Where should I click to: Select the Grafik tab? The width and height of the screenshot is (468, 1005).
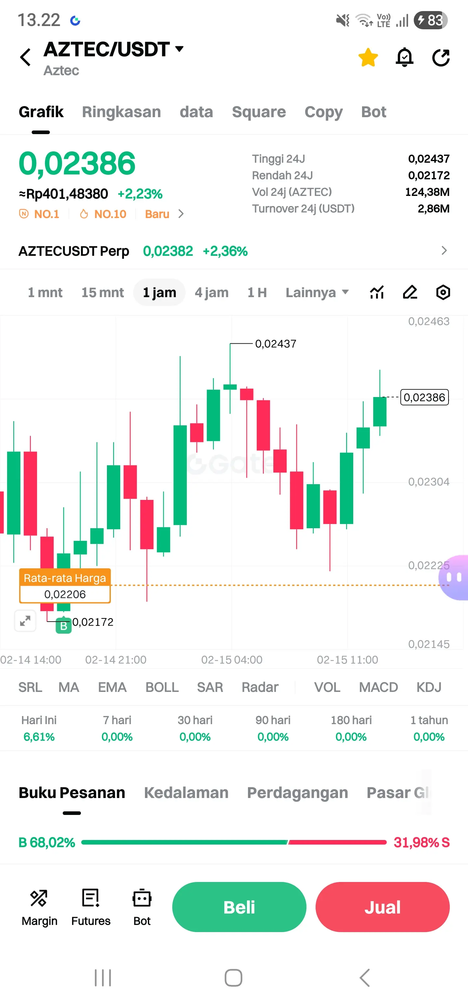point(41,112)
